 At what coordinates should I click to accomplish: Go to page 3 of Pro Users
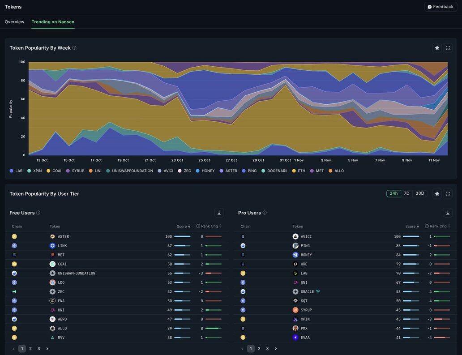tap(267, 349)
